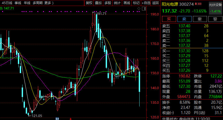This screenshot has width=223, height=120.
Task: Click 收益 value 1.120
Action: (185, 113)
